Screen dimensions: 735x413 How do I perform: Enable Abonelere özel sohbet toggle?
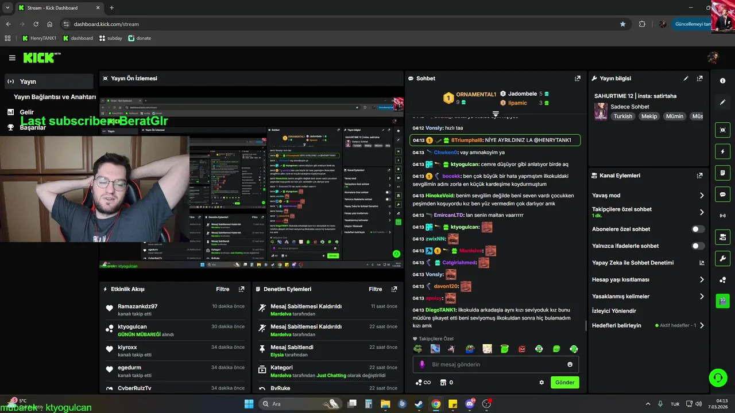point(698,229)
